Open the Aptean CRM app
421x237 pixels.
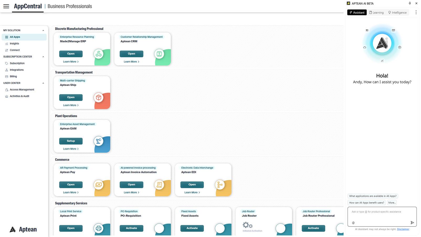[x=131, y=54]
